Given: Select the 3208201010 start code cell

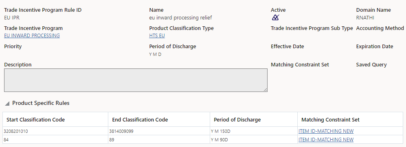Looking at the screenshot, I should click(x=55, y=131).
